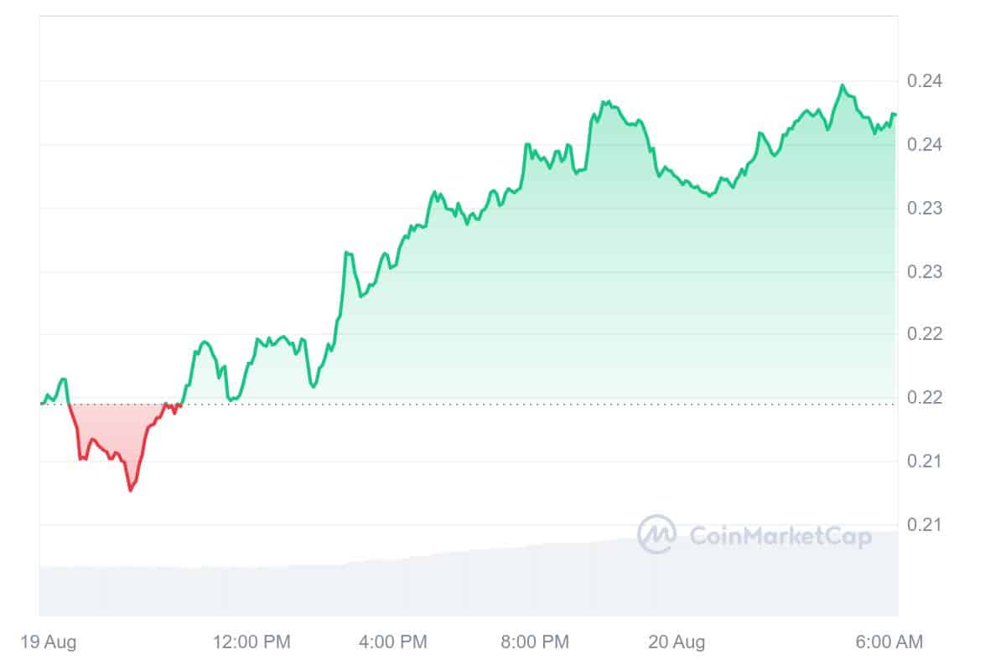Click the highest peak of the green line
This screenshot has width=1006, height=670.
pyautogui.click(x=843, y=85)
